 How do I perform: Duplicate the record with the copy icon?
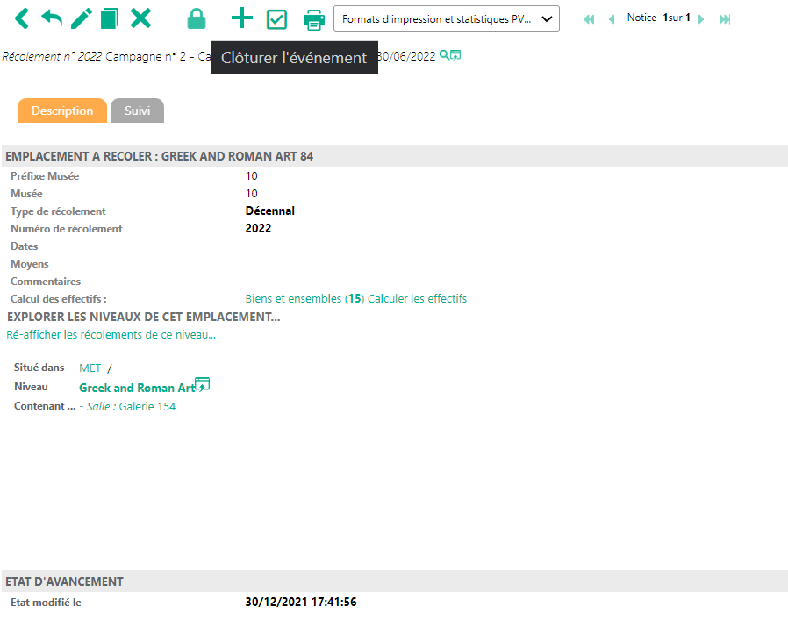tap(110, 18)
